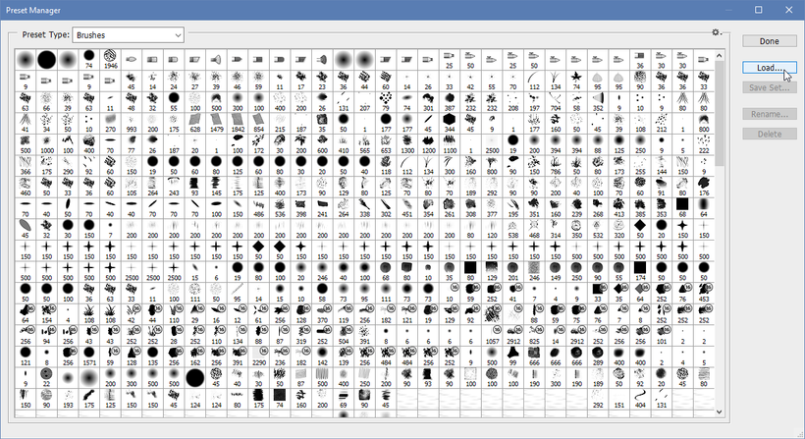Open the Preset Type dropdown
This screenshot has width=805, height=439.
pos(129,35)
